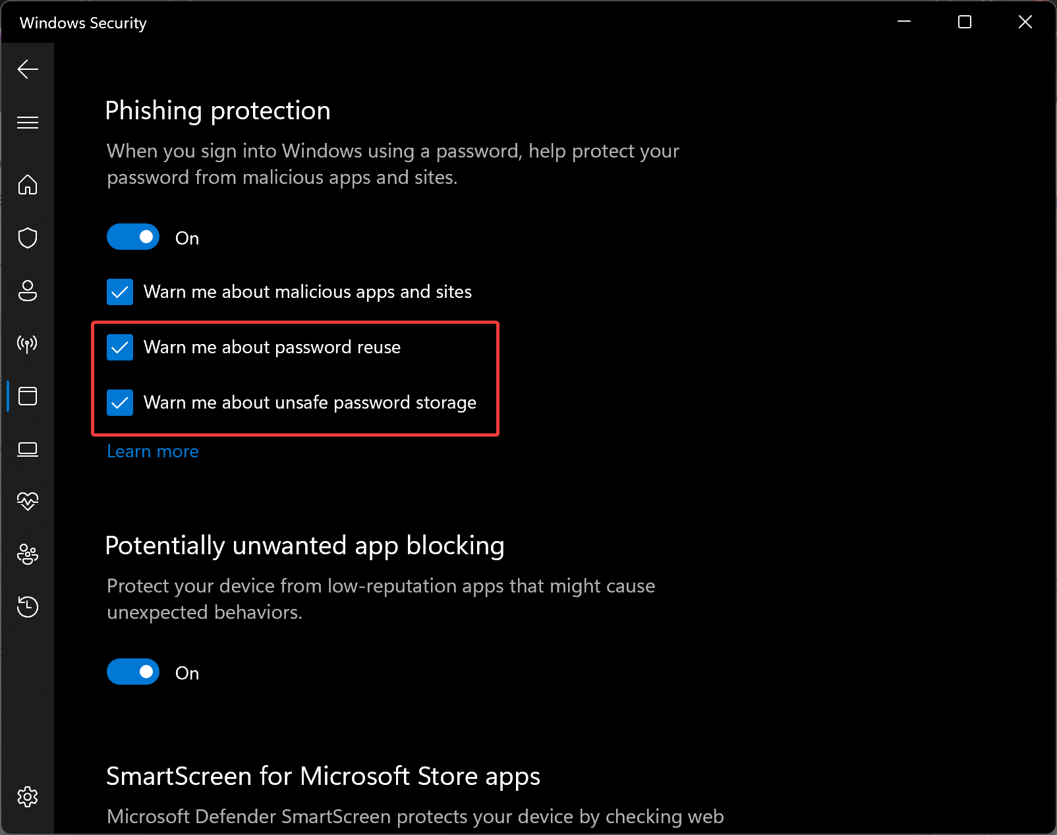1057x835 pixels.
Task: Close the Windows Security window
Action: point(1025,22)
